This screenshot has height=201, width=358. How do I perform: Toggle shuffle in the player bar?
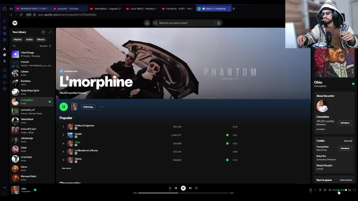(170, 188)
